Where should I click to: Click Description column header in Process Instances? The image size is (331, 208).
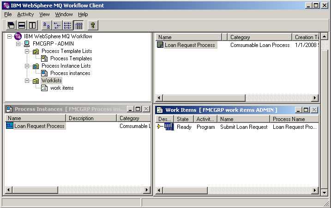pos(91,118)
